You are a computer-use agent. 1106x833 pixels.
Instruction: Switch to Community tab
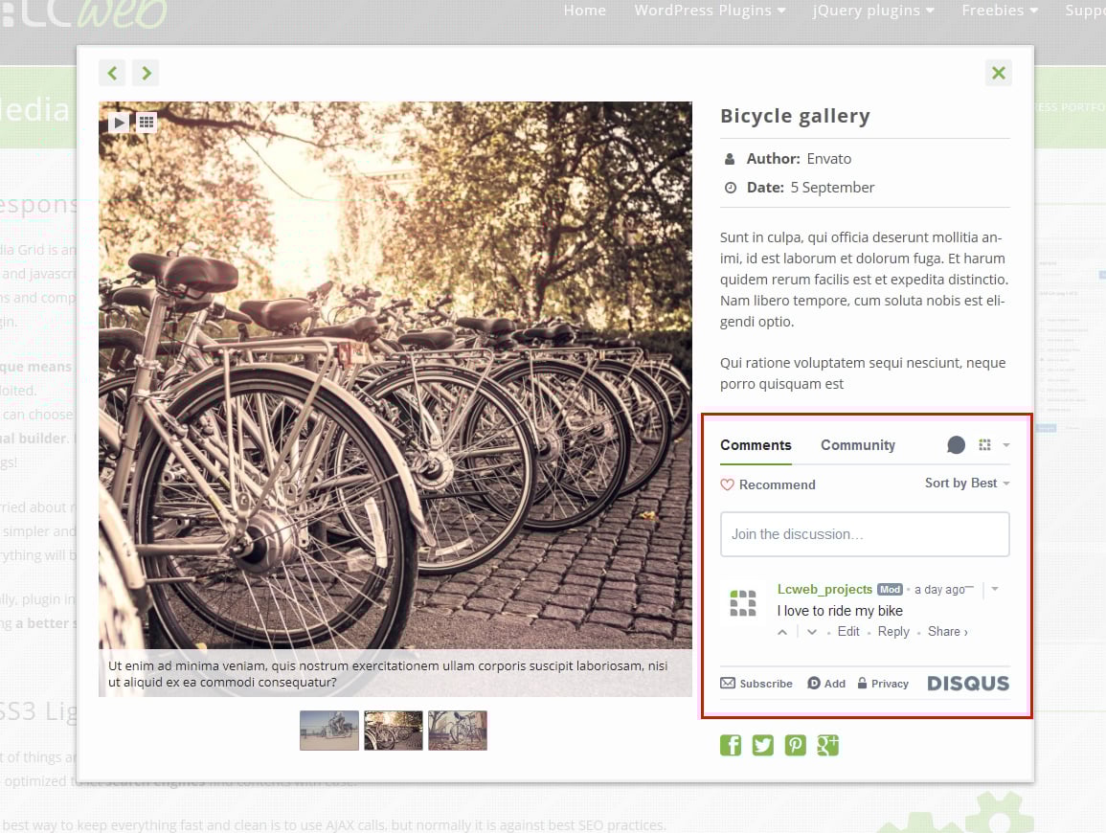[x=858, y=445]
